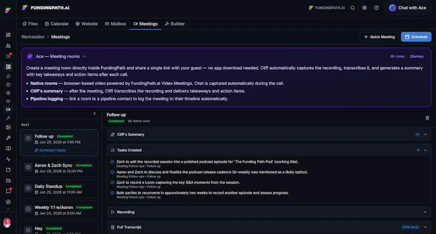Click the AI badge on Cliff's Summary

pyautogui.click(x=417, y=134)
